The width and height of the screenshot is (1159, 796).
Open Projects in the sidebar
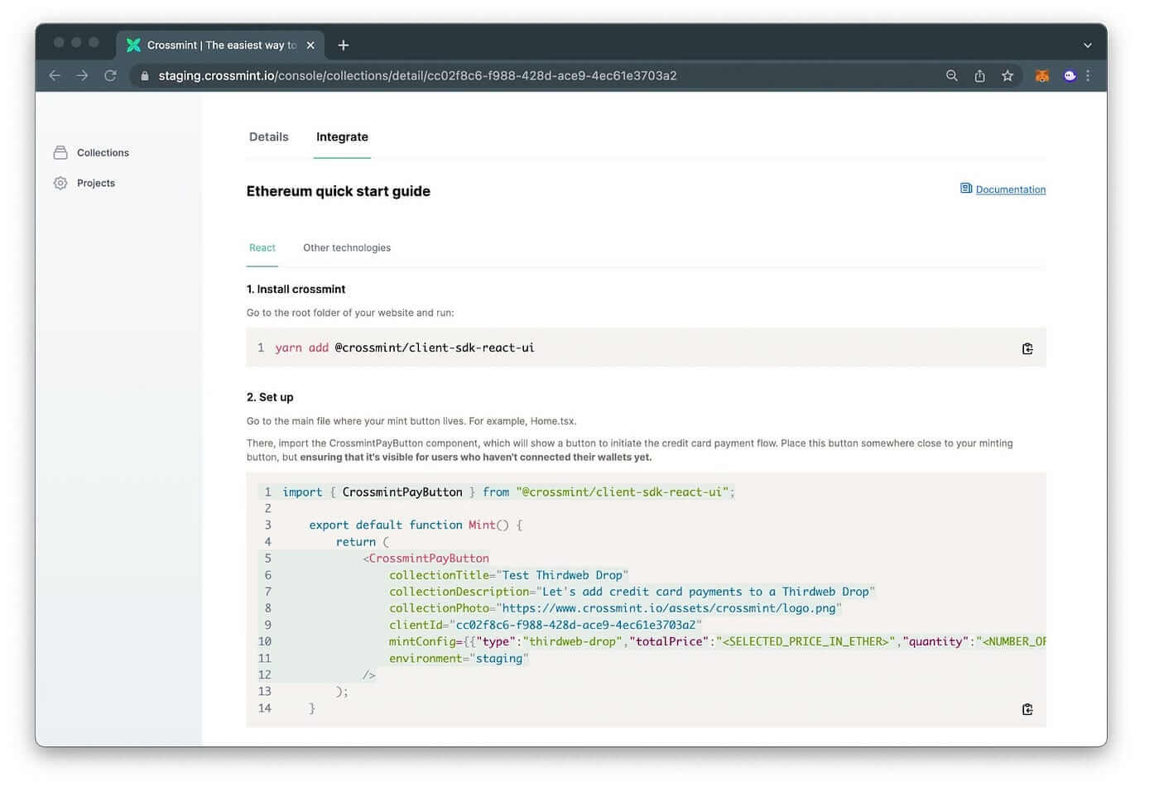click(96, 184)
